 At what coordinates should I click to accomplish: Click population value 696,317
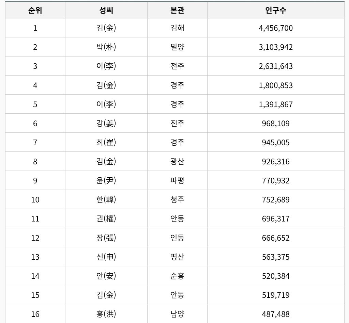click(x=276, y=219)
